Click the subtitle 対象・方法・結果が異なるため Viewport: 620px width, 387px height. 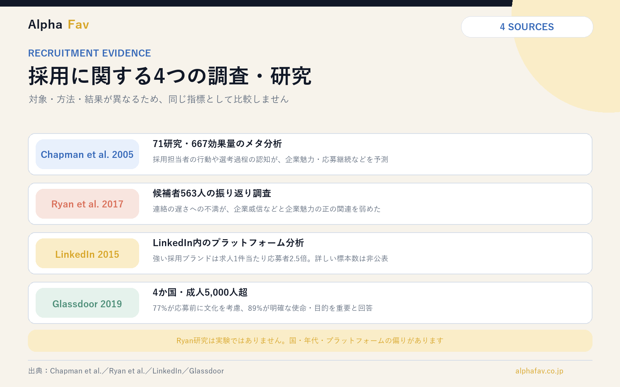click(158, 99)
